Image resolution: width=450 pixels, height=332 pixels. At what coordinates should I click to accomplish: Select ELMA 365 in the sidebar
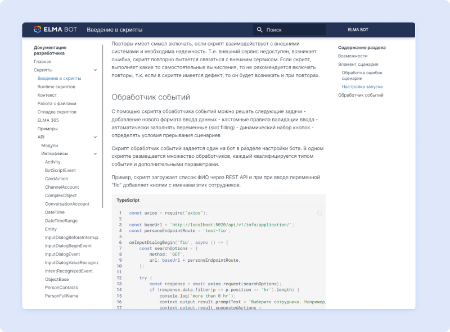[x=48, y=120]
